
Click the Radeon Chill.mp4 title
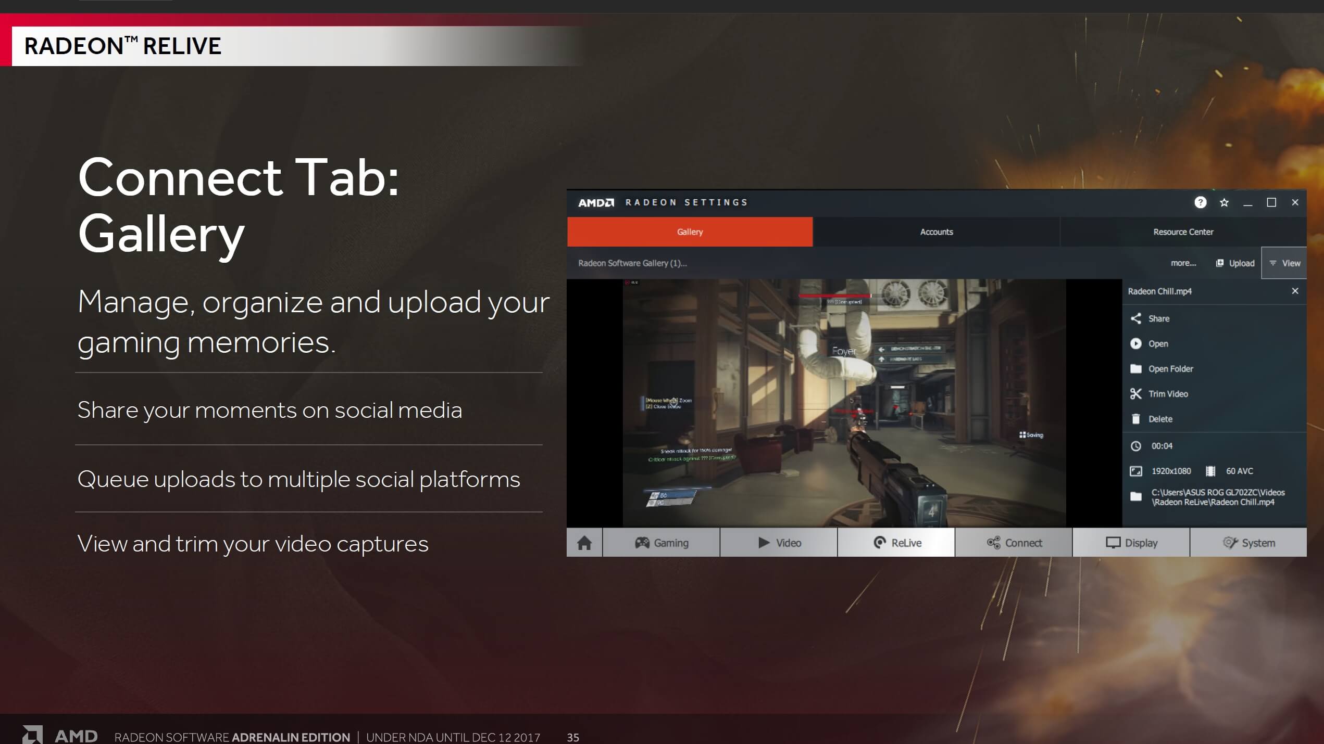[1159, 291]
